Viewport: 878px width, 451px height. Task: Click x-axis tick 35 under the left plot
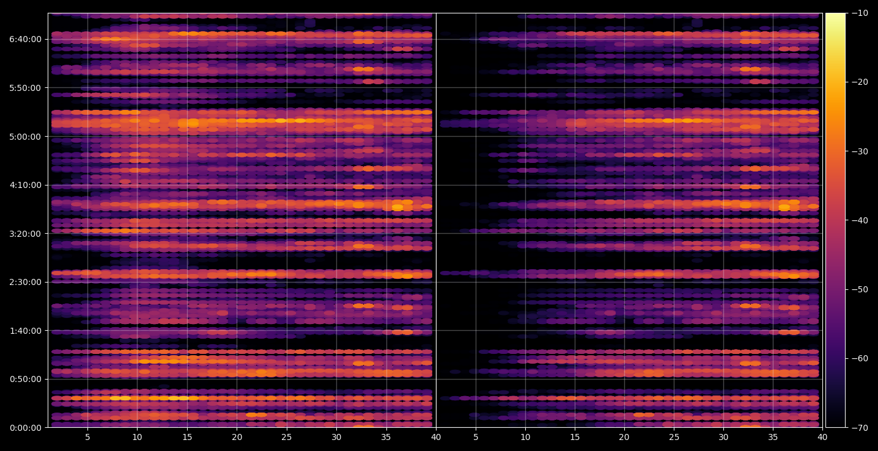click(386, 438)
